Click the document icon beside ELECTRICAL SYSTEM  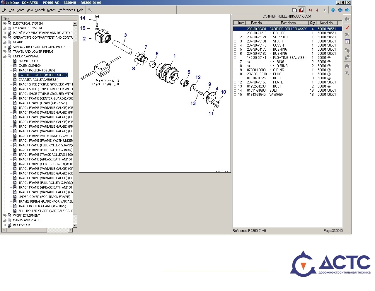9,23
